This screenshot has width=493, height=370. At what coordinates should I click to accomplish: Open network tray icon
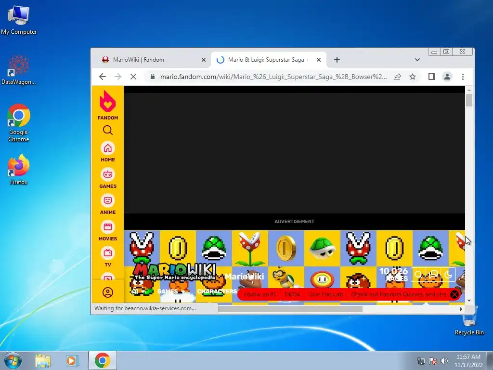click(421, 361)
